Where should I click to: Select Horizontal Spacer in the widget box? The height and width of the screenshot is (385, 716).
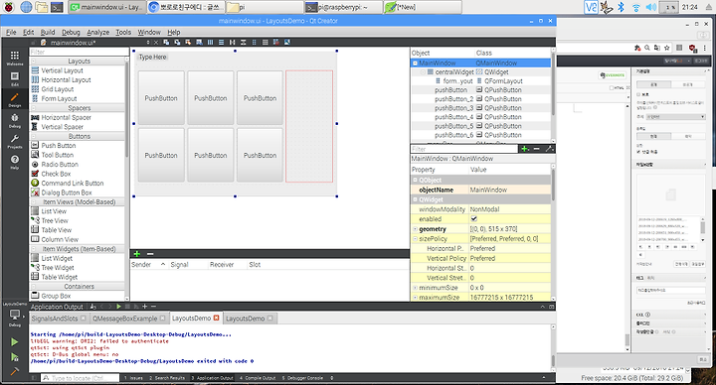tap(66, 117)
